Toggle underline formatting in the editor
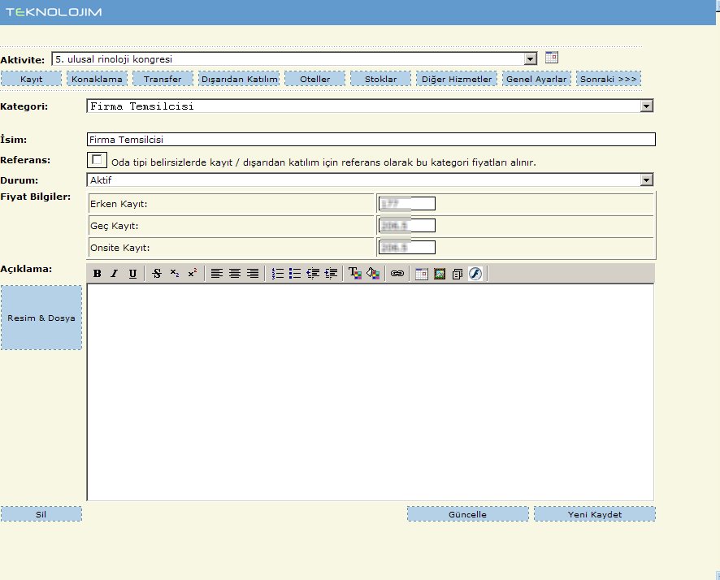The image size is (720, 580). tap(132, 274)
